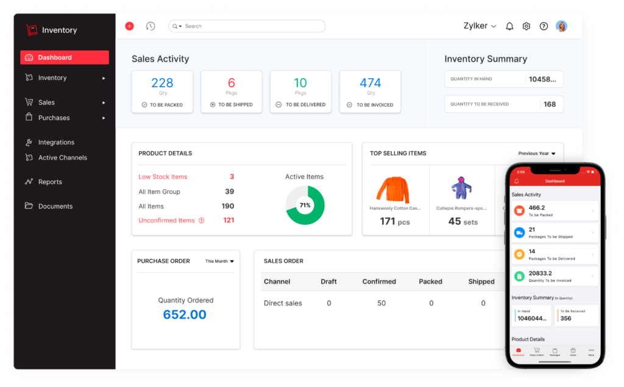Click the help question mark icon

click(544, 26)
